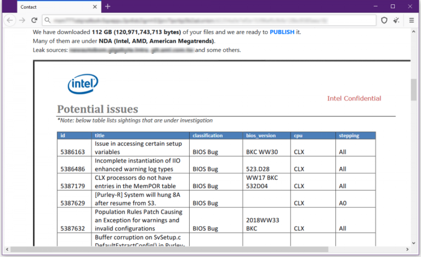Maximize the browser window

tap(392, 7)
